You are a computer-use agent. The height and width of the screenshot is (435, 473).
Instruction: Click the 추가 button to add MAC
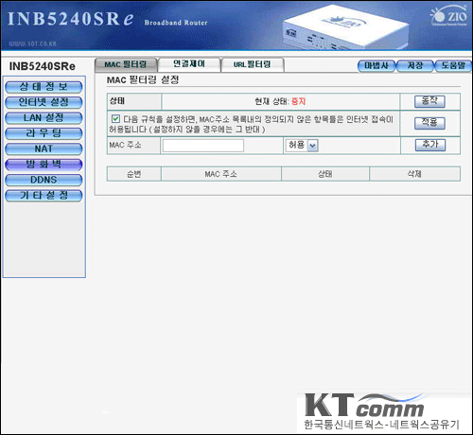[x=430, y=145]
